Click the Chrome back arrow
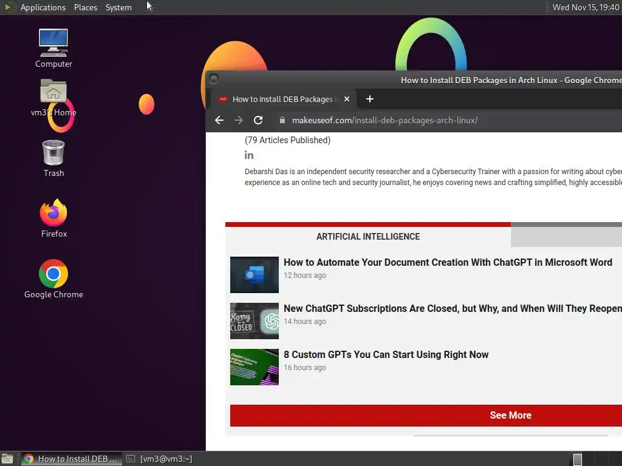The image size is (622, 466). coord(219,120)
